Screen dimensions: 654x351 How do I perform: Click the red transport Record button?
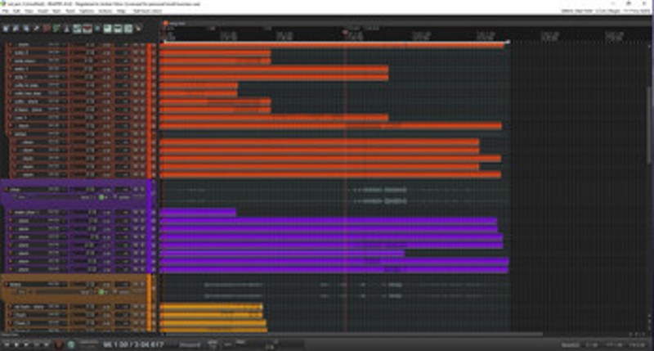pyautogui.click(x=59, y=344)
